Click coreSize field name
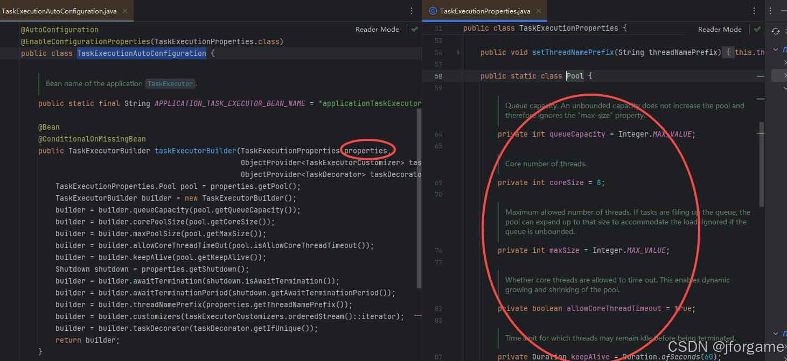This screenshot has height=361, width=787. coord(567,183)
